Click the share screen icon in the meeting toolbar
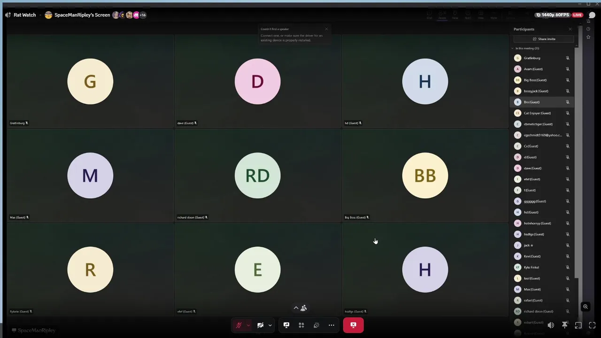The image size is (601, 338). click(286, 325)
